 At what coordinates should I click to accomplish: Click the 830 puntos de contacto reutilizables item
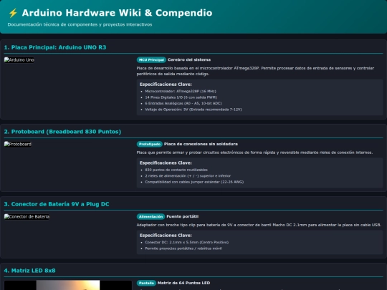click(176, 170)
